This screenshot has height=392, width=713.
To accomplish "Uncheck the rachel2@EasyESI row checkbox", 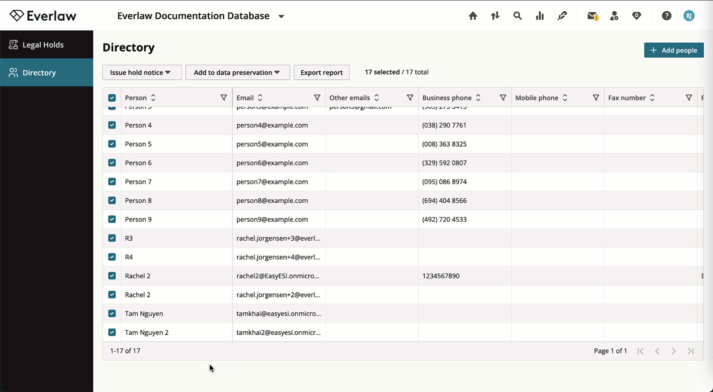I will [x=112, y=276].
